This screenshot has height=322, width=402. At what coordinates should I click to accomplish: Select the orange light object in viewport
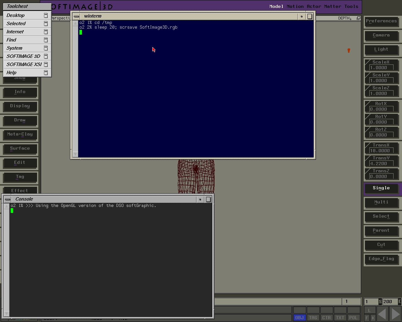coord(349,50)
